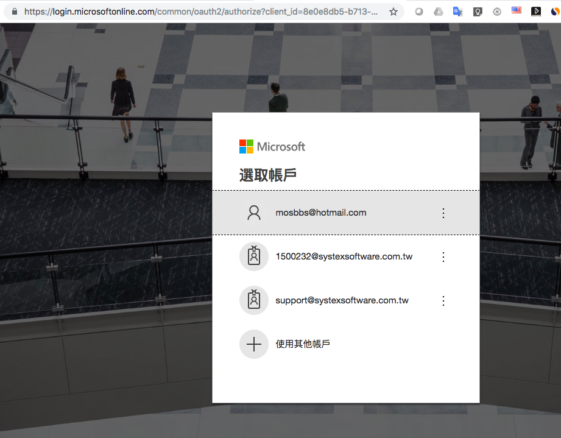Click the badge icon for support@systexsoftware.com.tw
Image resolution: width=561 pixels, height=438 pixels.
click(254, 300)
